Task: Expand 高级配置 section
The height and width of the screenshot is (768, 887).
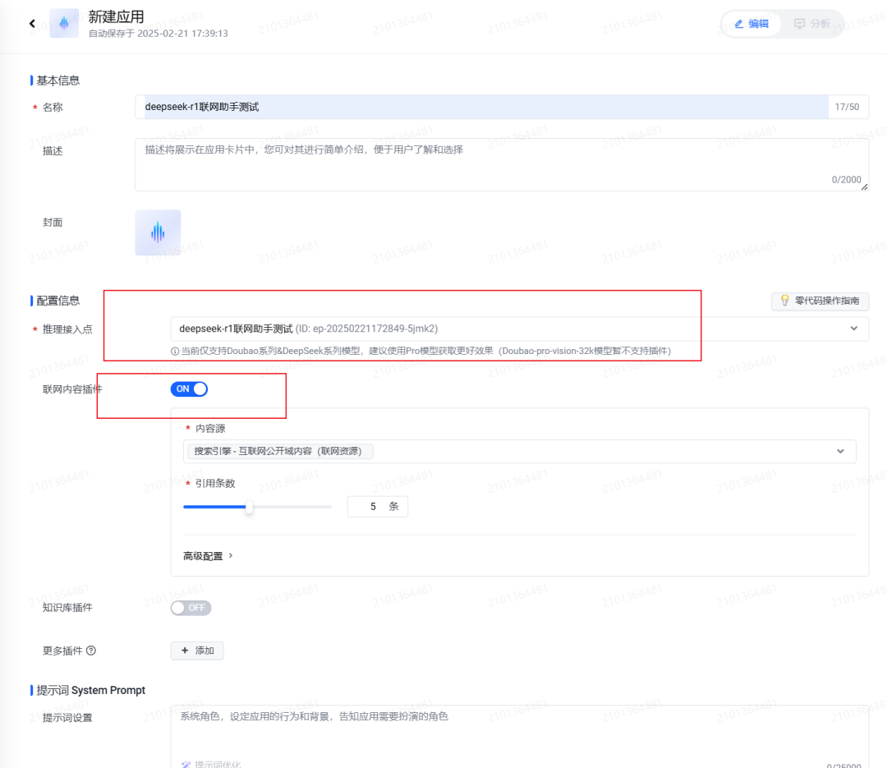Action: 208,556
